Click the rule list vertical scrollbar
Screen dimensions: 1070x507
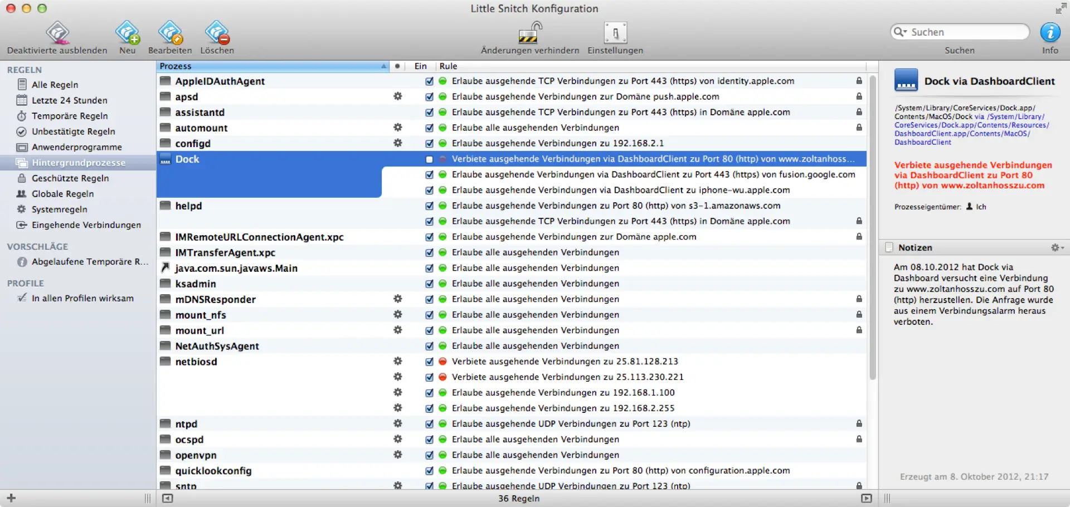tap(873, 223)
